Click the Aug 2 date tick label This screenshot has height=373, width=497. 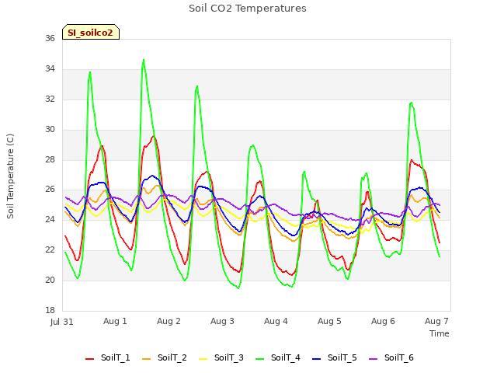(169, 321)
